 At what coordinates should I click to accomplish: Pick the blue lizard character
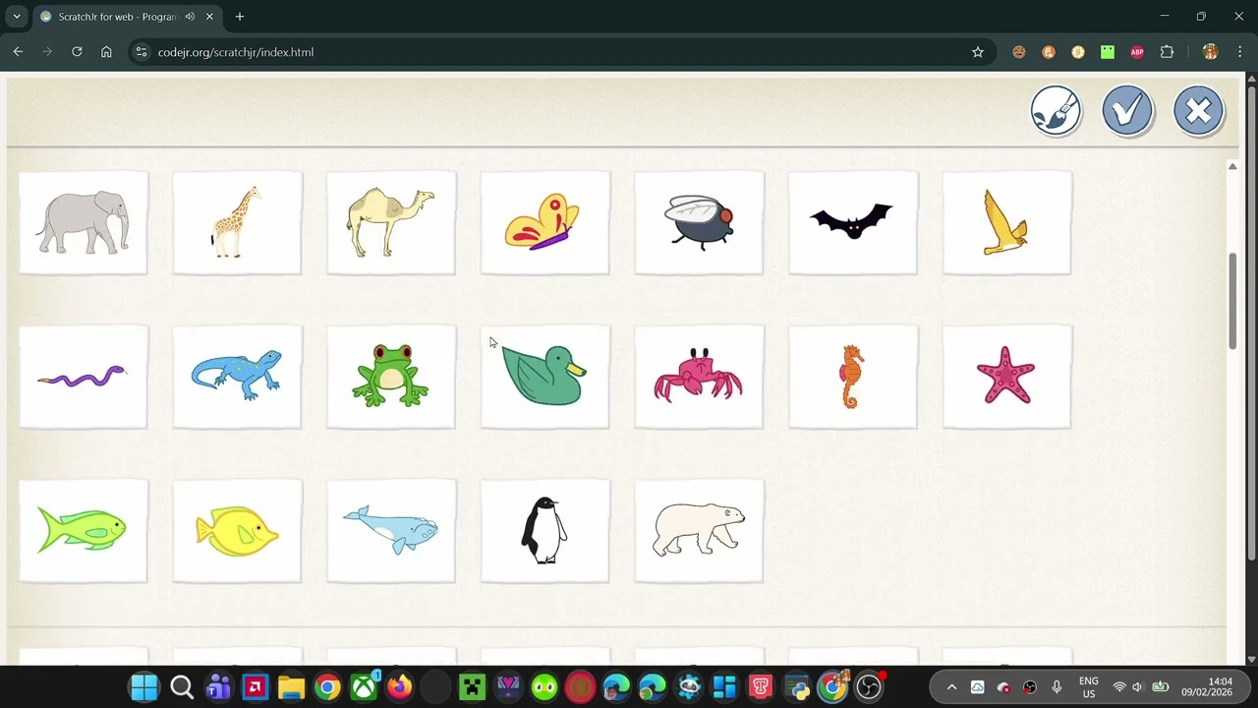(237, 378)
